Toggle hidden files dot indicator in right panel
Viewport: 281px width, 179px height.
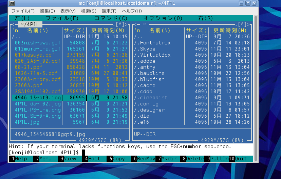pyautogui.click(x=236, y=24)
